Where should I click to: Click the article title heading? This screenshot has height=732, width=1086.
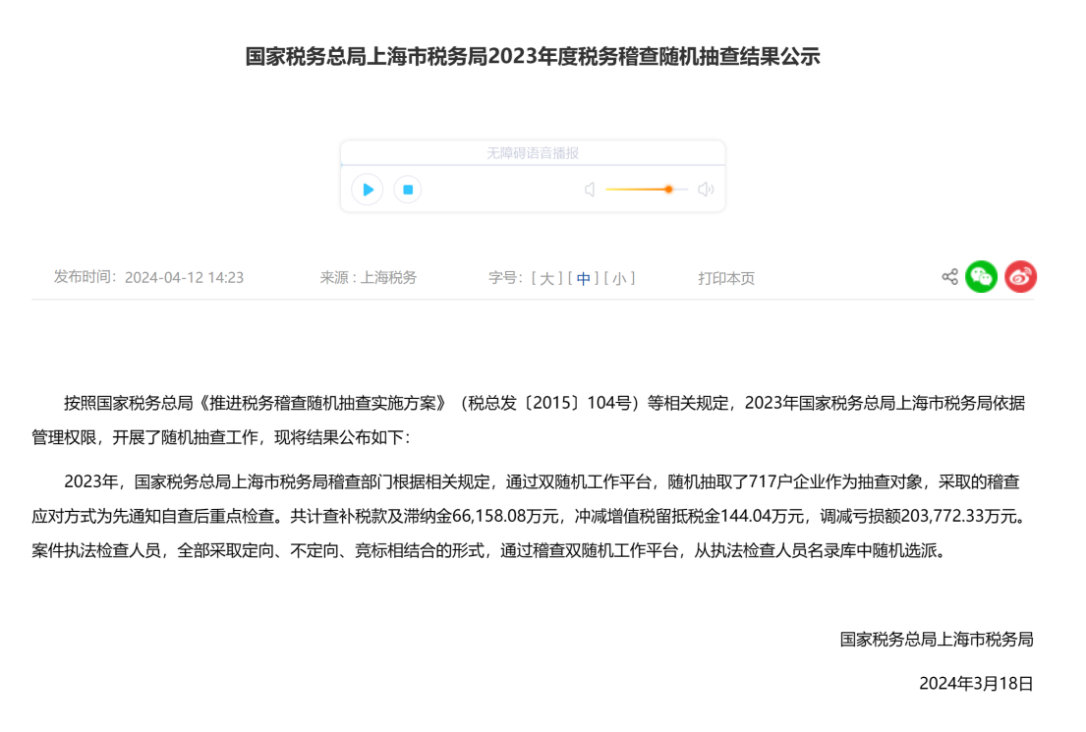click(x=533, y=56)
